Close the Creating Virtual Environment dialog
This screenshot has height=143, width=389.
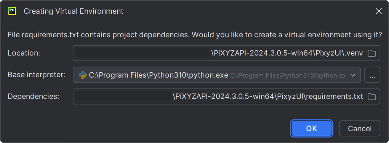[379, 11]
